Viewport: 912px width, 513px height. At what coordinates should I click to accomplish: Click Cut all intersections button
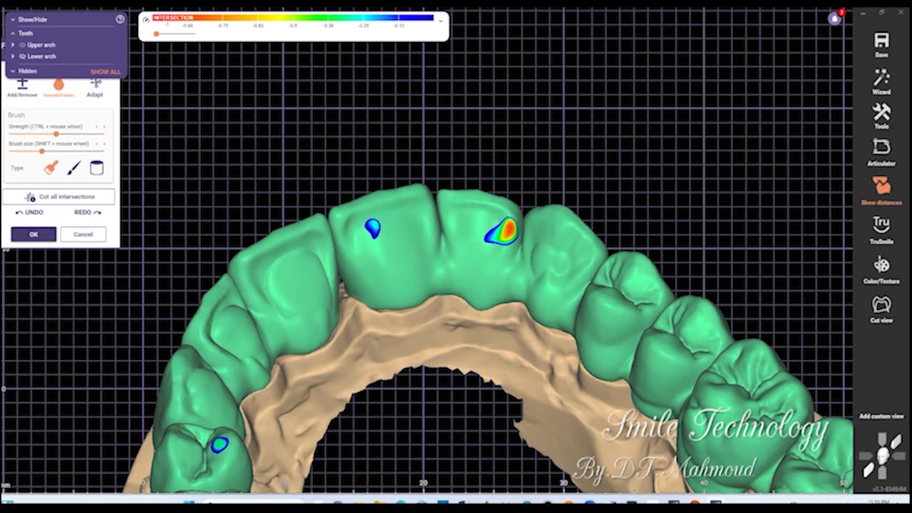58,197
